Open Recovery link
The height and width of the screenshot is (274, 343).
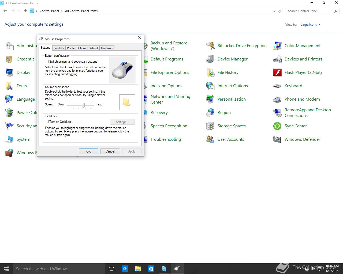tap(159, 113)
